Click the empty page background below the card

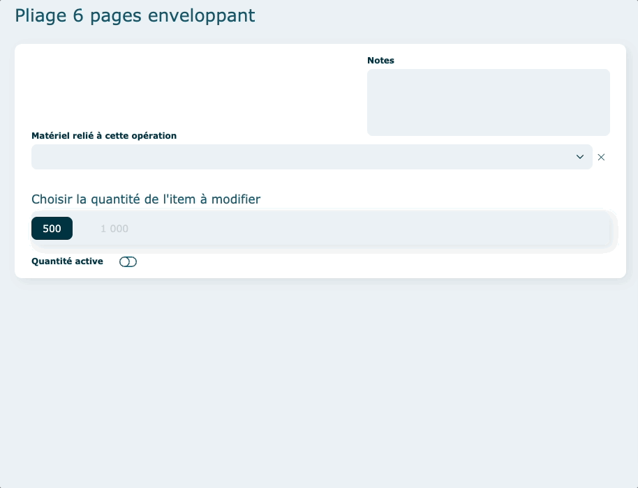pyautogui.click(x=319, y=383)
